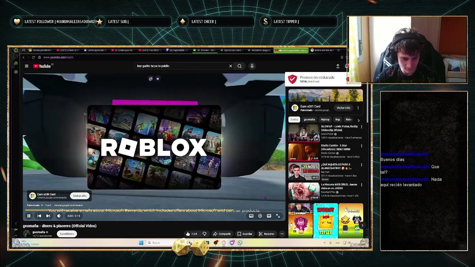Open player settings gear
The width and height of the screenshot is (475, 267).
(x=260, y=216)
